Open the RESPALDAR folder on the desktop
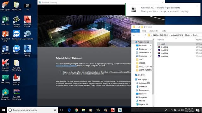Image resolution: width=202 pixels, height=113 pixels. pyautogui.click(x=16, y=6)
